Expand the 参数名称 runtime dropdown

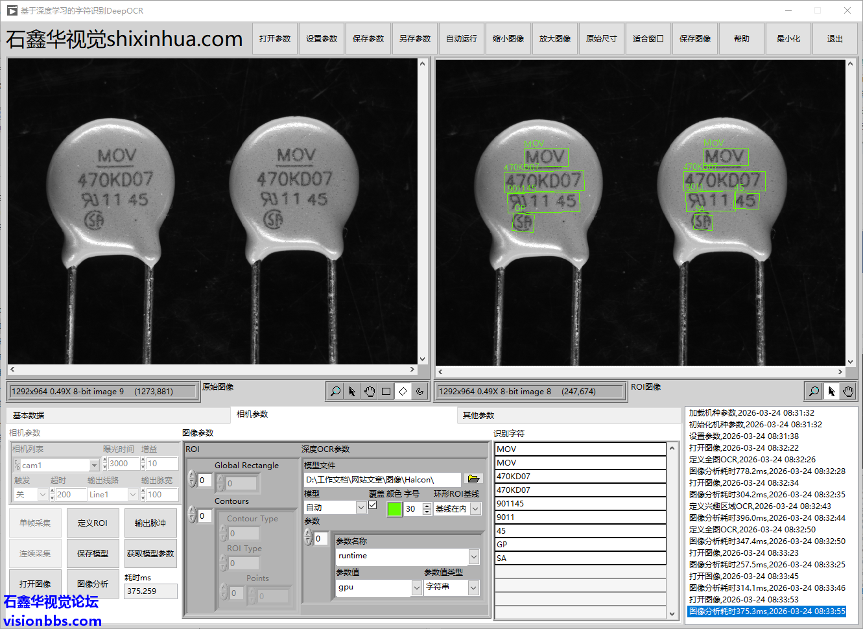pos(474,556)
